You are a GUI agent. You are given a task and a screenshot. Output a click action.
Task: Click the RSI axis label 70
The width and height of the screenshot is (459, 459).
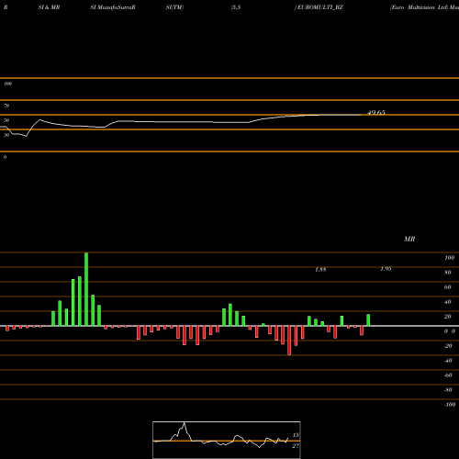click(x=6, y=106)
